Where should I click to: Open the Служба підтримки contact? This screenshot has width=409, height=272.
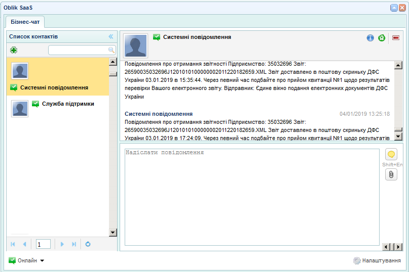pos(58,109)
